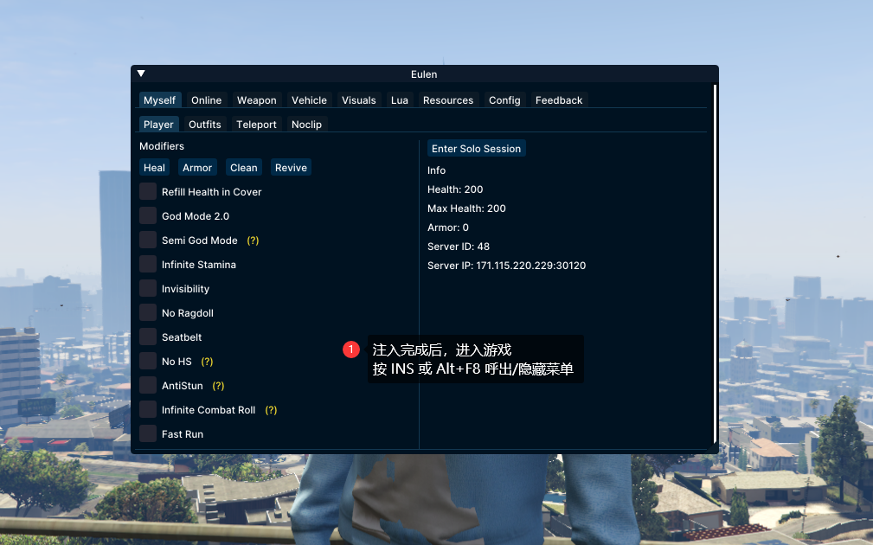Click the vertical scrollbar of the menu

tap(715, 260)
